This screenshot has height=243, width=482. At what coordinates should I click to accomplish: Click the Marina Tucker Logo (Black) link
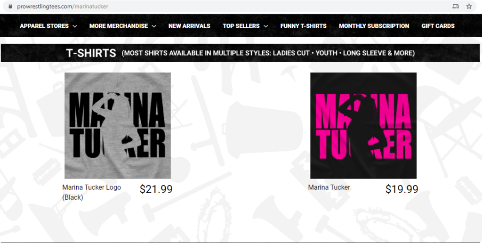point(92,192)
